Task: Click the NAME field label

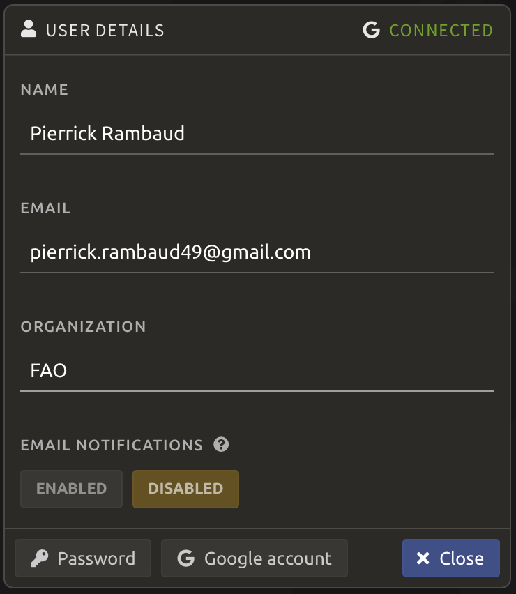Action: (x=45, y=89)
